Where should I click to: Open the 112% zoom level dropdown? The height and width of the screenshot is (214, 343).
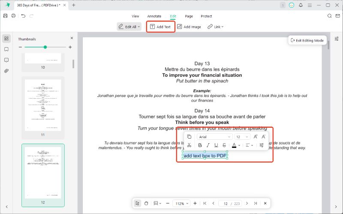[x=181, y=204]
